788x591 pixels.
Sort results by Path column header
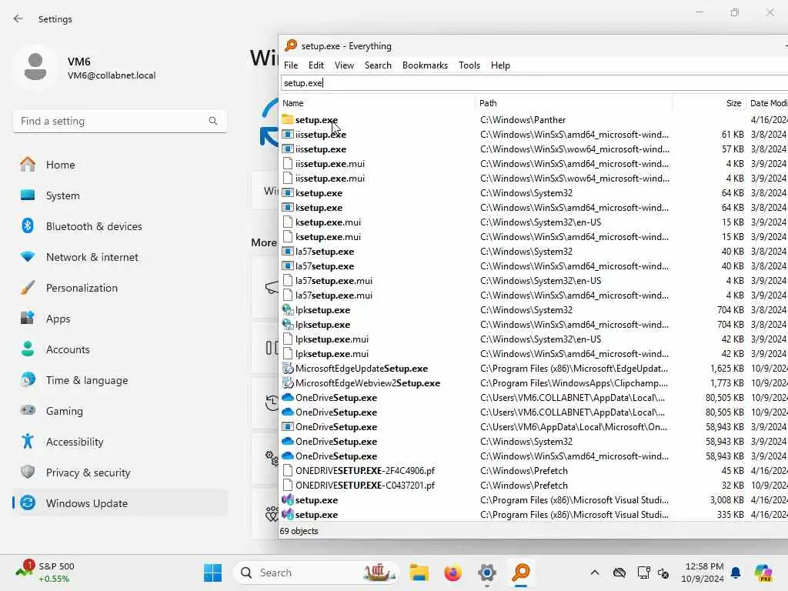point(573,103)
